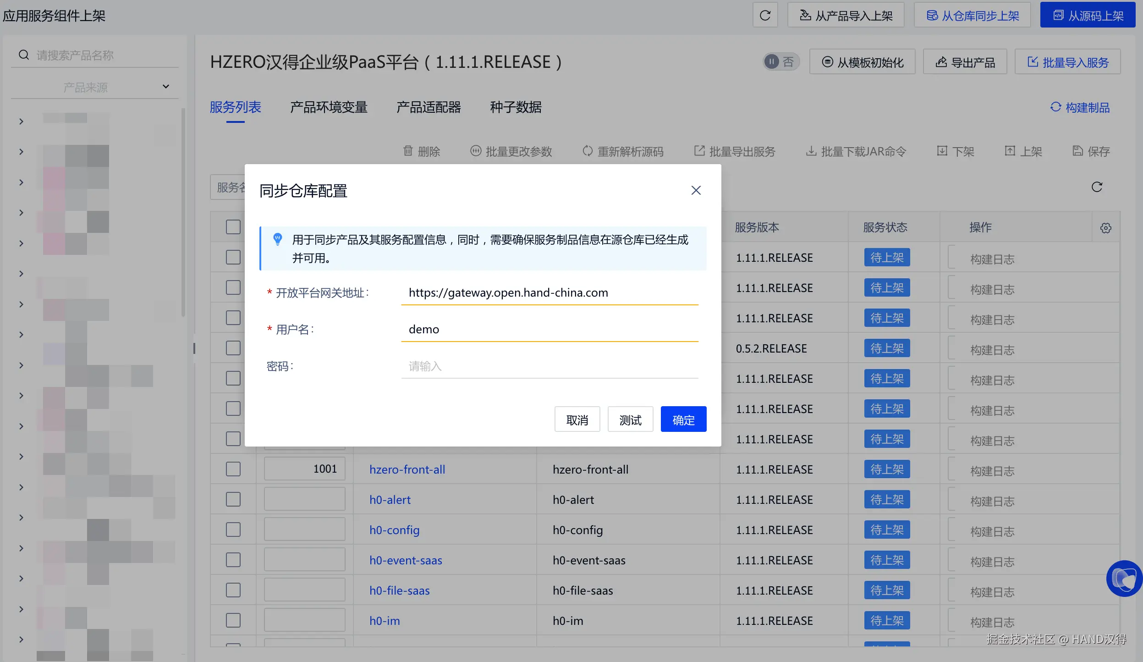Click the table refresh icon above the grid
Image resolution: width=1143 pixels, height=662 pixels.
1097,187
